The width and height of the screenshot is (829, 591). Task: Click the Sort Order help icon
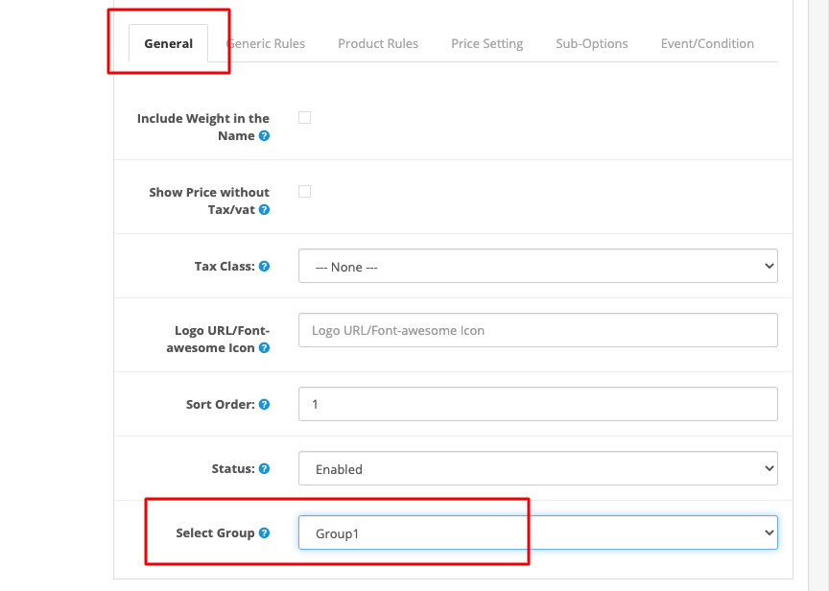click(265, 405)
